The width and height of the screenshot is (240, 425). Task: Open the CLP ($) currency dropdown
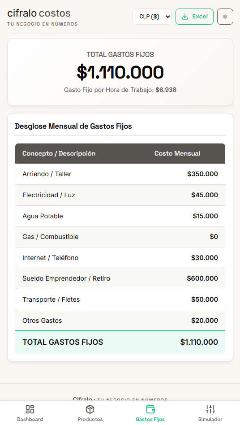click(x=152, y=17)
